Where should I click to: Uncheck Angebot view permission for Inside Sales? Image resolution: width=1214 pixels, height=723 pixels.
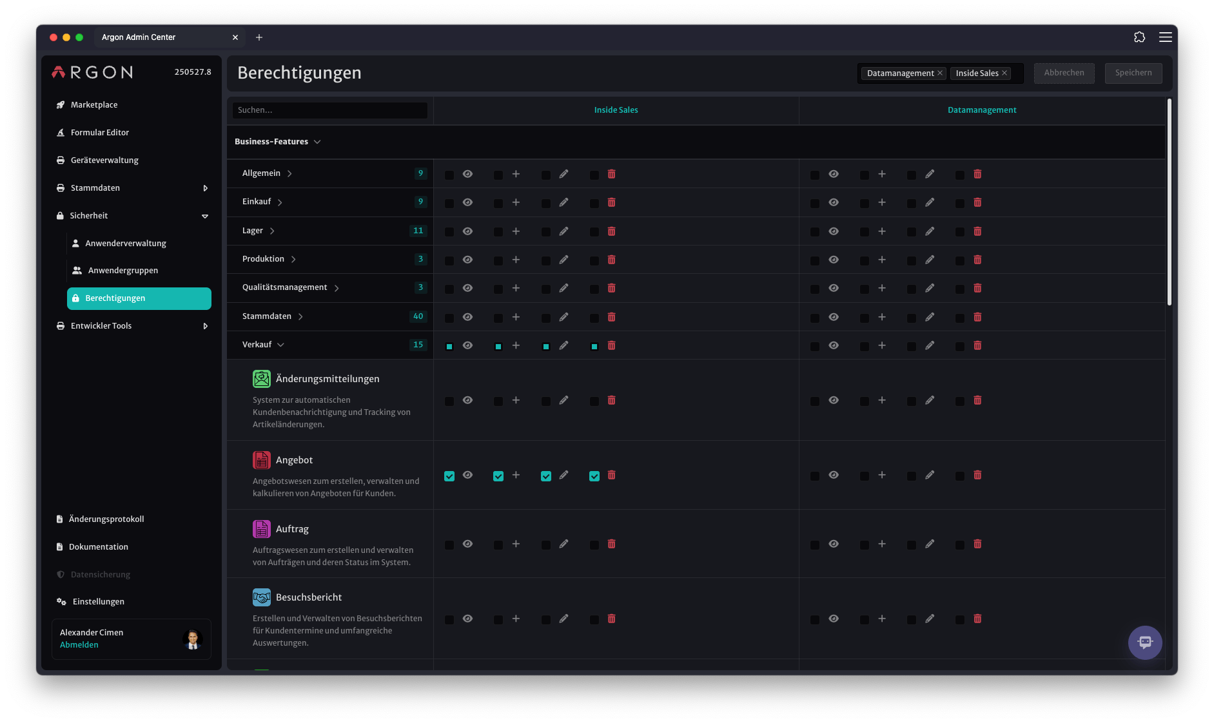[x=449, y=476]
